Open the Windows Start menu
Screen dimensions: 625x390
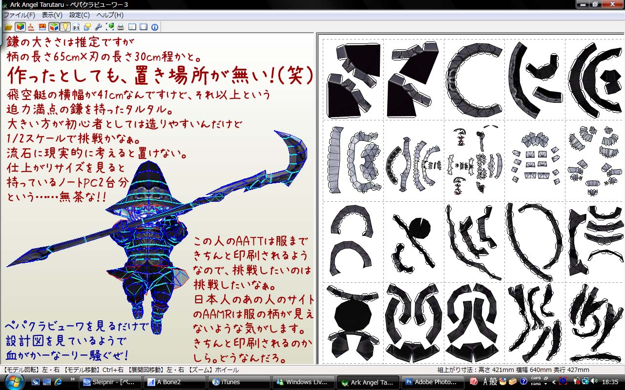15,382
